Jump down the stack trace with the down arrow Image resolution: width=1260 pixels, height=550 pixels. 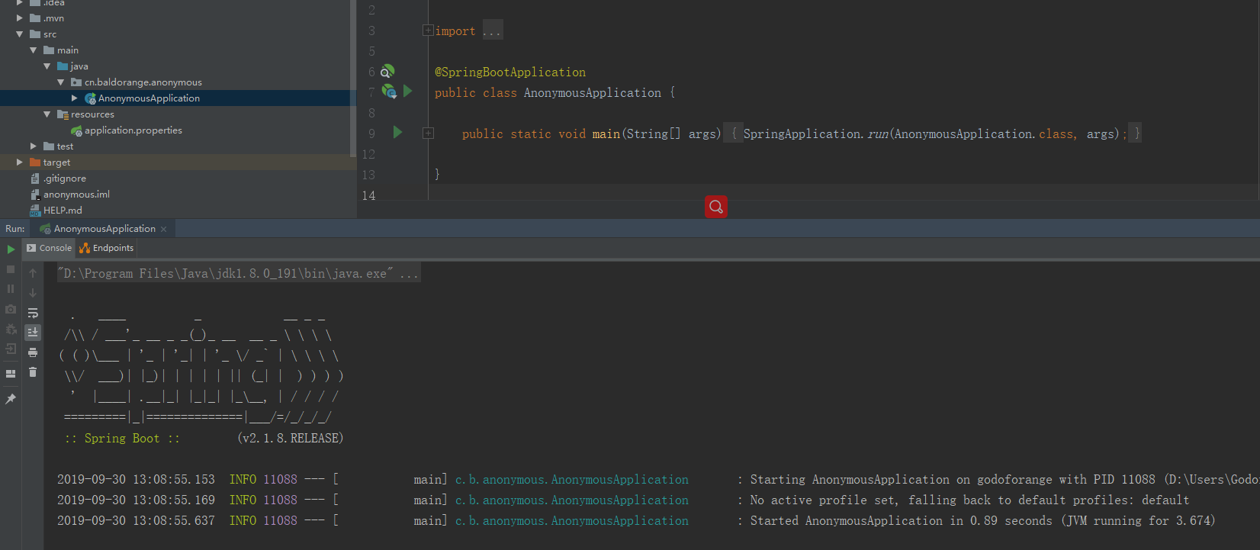tap(33, 293)
